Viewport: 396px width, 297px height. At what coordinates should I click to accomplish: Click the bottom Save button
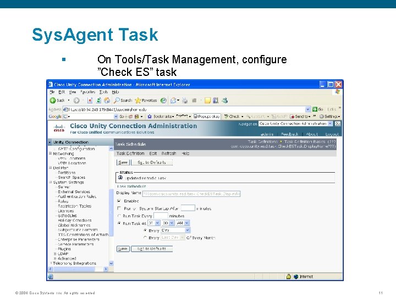pos(123,249)
